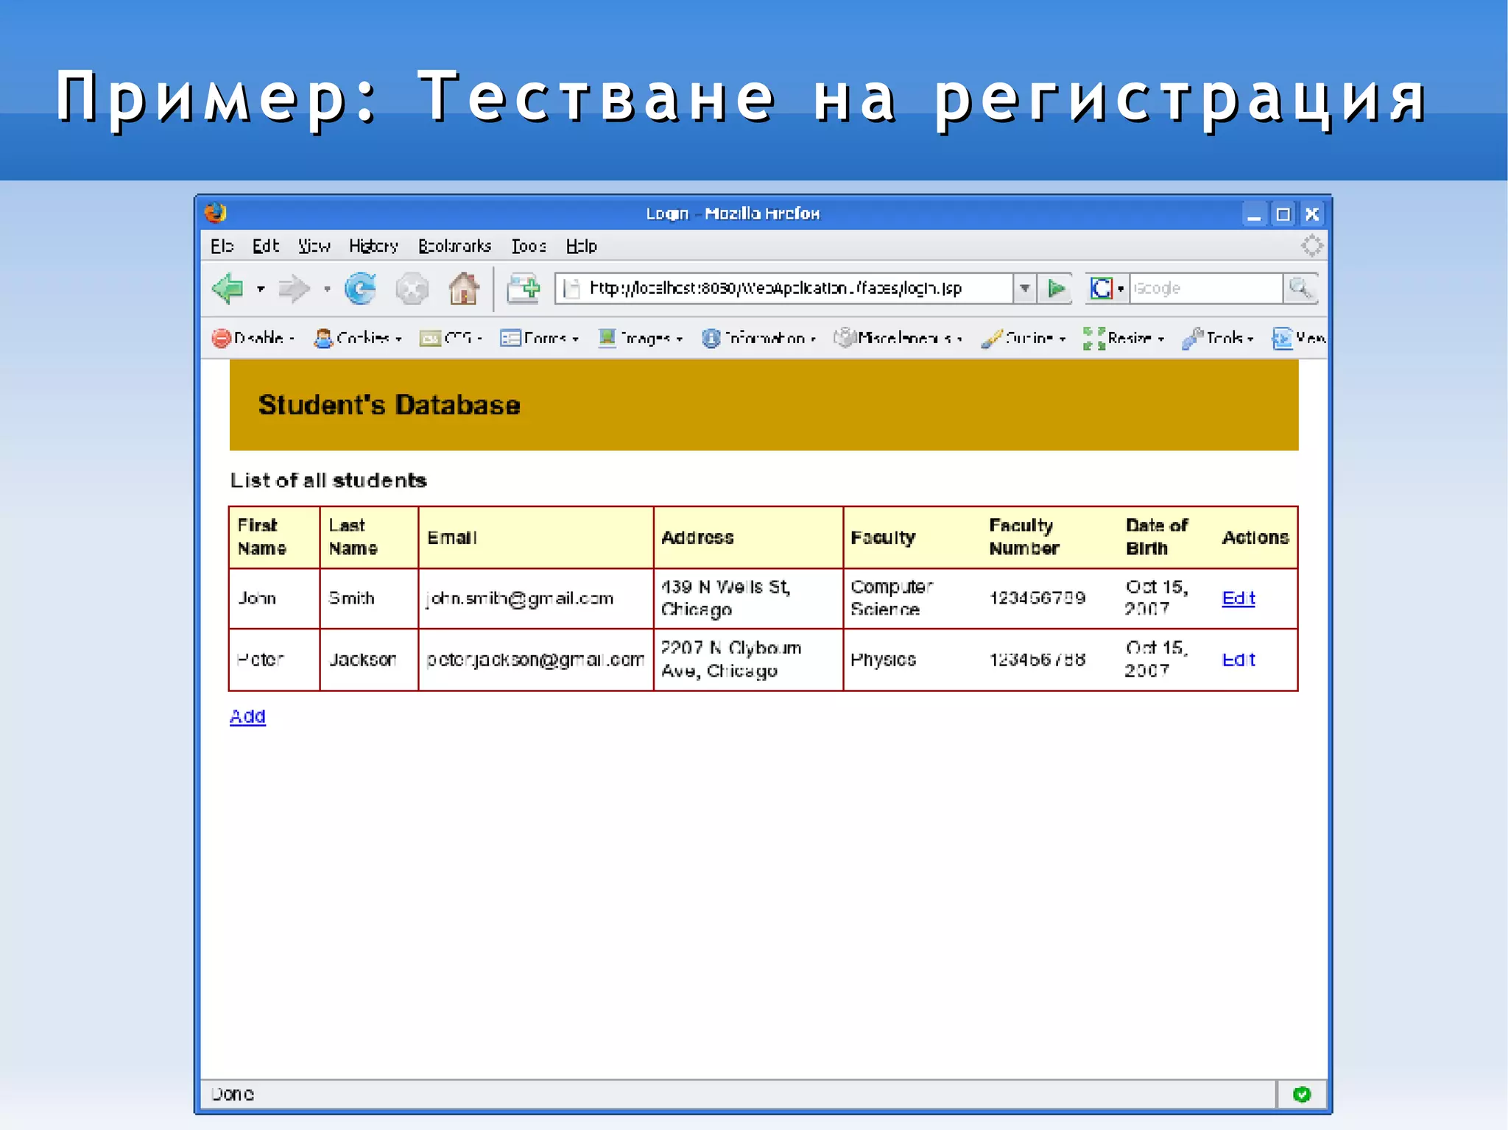Click the Faculty Number column header
The width and height of the screenshot is (1508, 1130).
(x=1024, y=537)
